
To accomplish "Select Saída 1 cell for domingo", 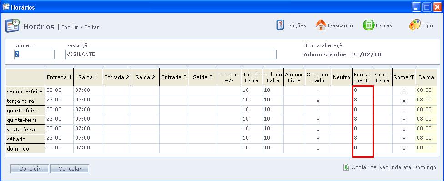I will (88, 148).
